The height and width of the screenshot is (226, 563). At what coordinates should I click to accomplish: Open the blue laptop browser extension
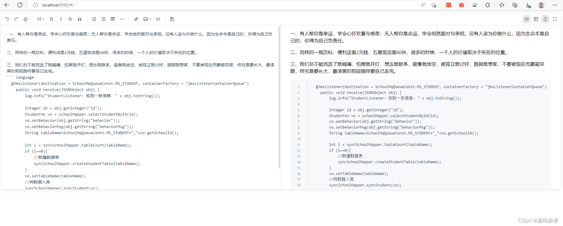[475, 5]
